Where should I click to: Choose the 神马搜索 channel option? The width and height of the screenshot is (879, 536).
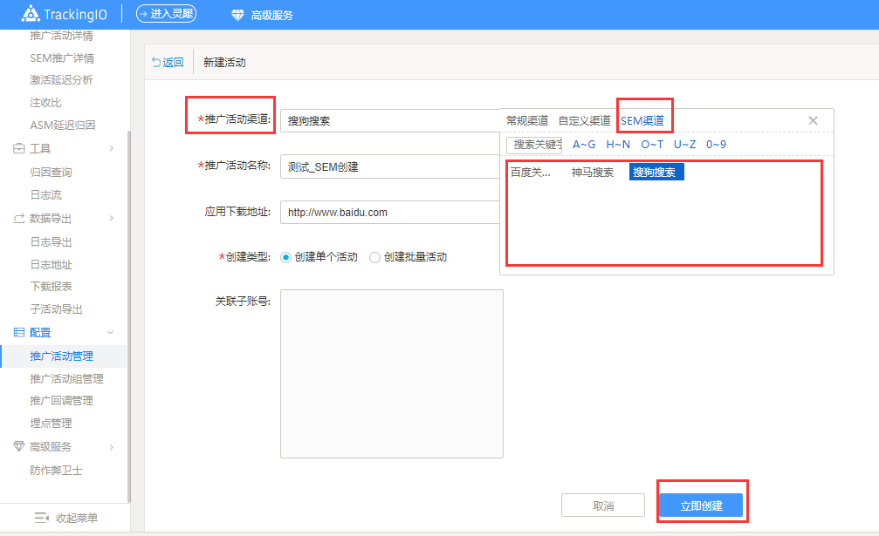point(593,173)
